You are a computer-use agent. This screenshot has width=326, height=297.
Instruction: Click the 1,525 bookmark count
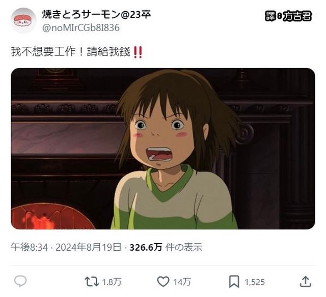255,282
